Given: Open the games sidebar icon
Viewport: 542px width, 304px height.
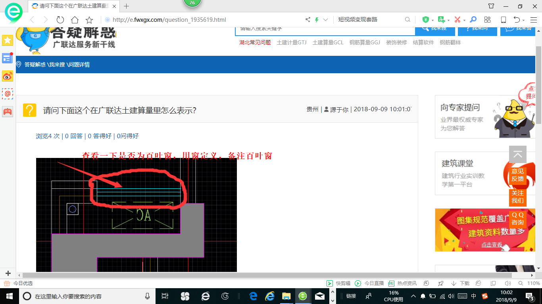Looking at the screenshot, I should click(x=8, y=112).
